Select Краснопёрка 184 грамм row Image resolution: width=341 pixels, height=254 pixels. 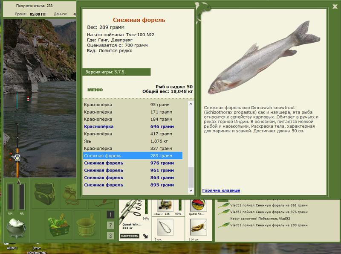[x=133, y=119]
